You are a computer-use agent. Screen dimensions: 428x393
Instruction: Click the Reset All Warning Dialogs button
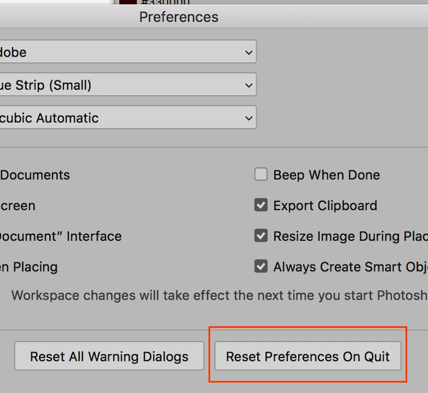pyautogui.click(x=109, y=356)
